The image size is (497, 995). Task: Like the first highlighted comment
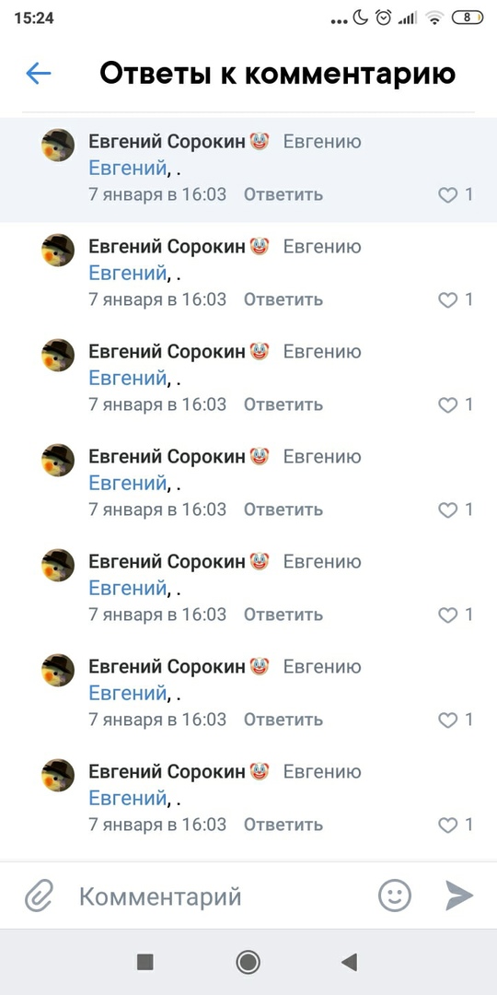click(447, 194)
